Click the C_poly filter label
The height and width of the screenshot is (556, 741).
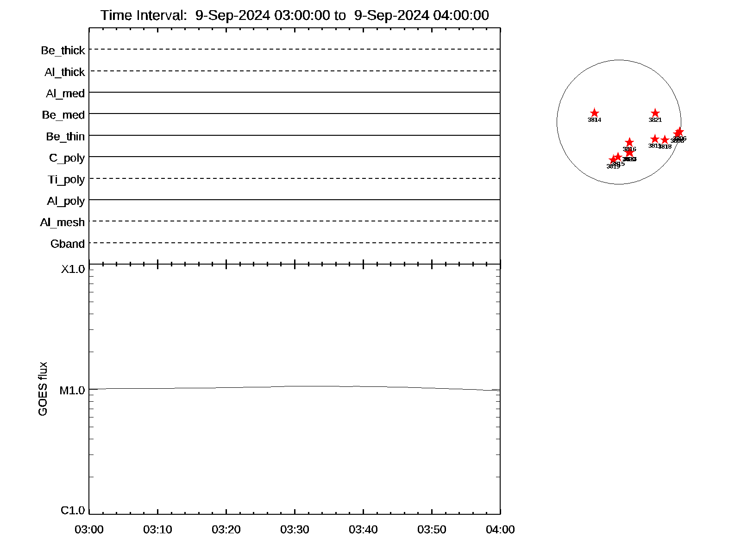(67, 158)
